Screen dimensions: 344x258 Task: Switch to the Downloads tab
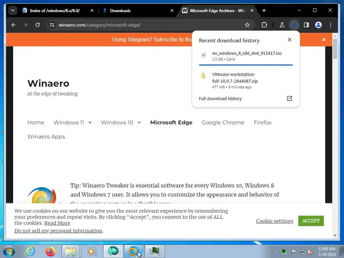(120, 10)
